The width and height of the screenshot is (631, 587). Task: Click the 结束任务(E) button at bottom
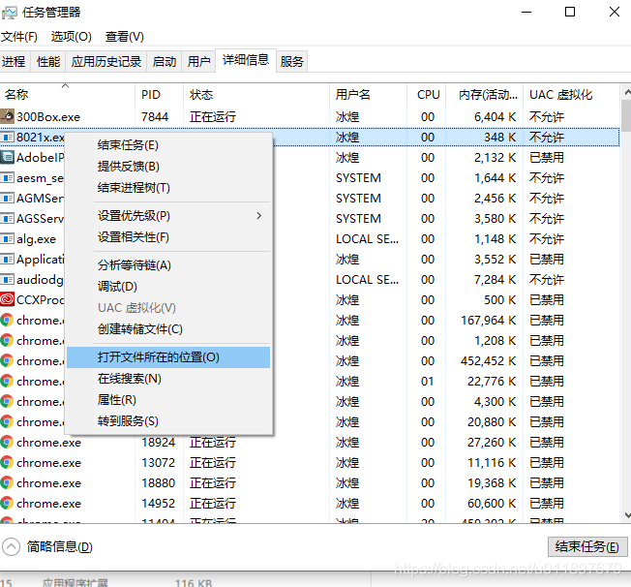[587, 546]
